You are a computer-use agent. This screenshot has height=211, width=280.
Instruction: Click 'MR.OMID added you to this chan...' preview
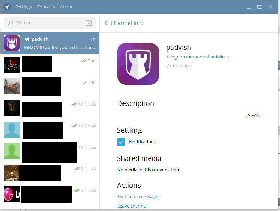coord(60,47)
